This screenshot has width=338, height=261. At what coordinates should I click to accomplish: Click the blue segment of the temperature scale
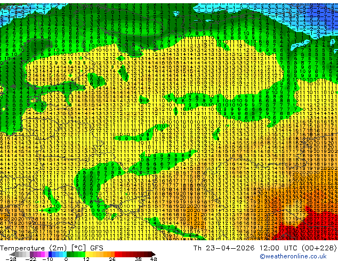point(58,254)
